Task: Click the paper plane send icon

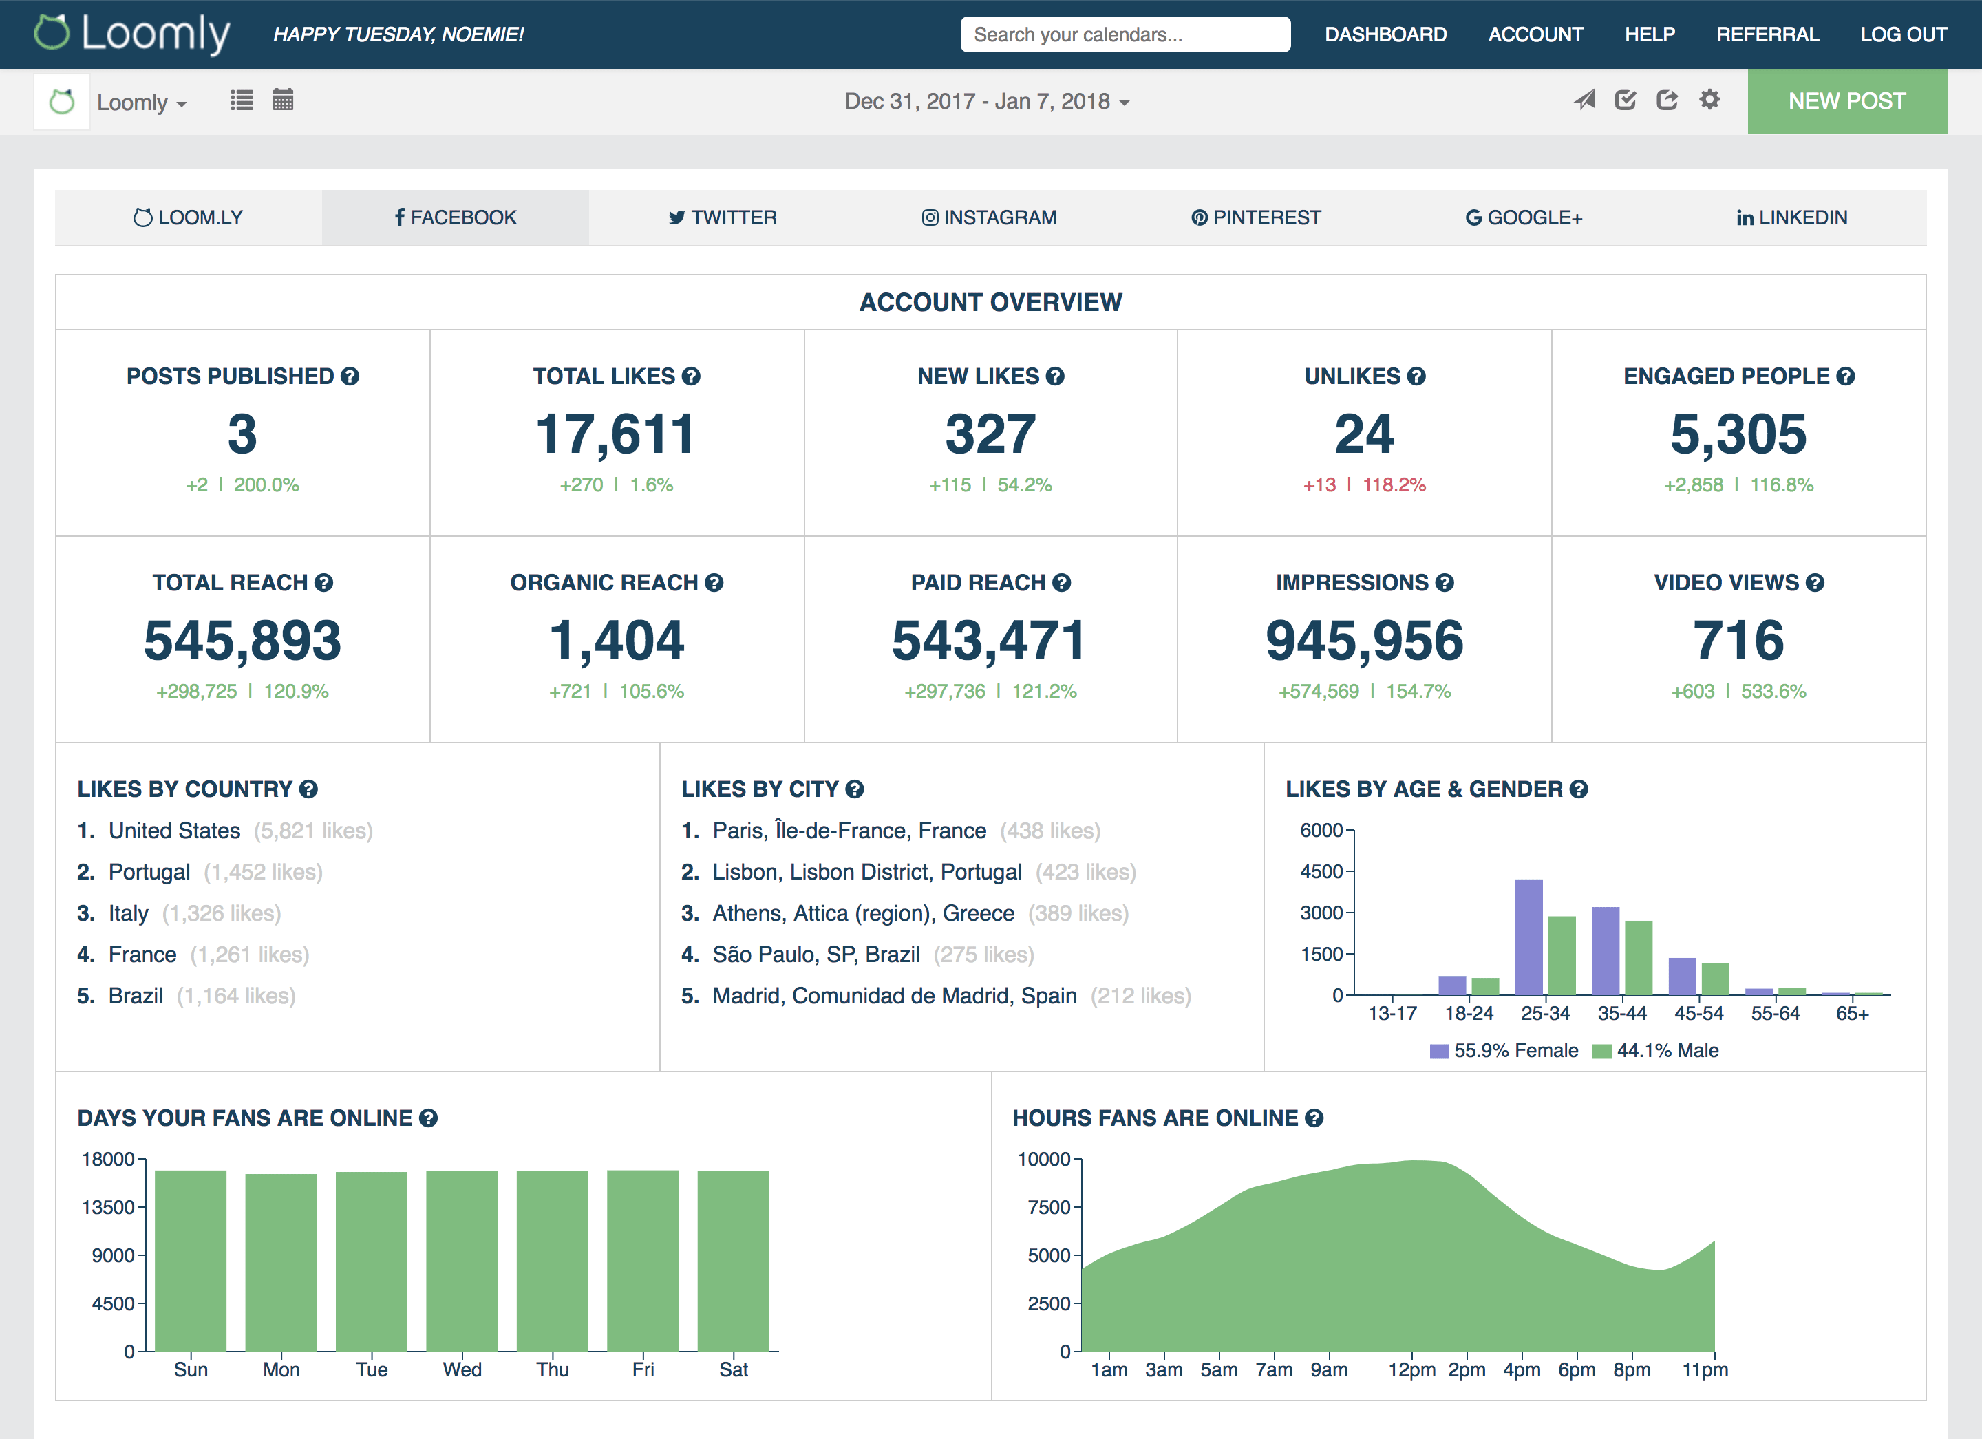Action: [1584, 100]
